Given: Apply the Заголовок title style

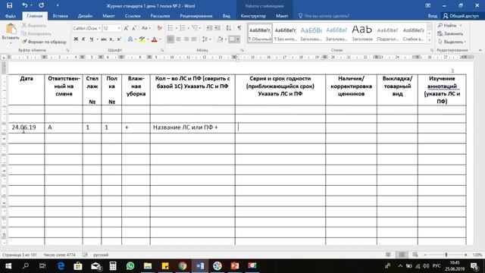Looking at the screenshot, I should (x=362, y=33).
